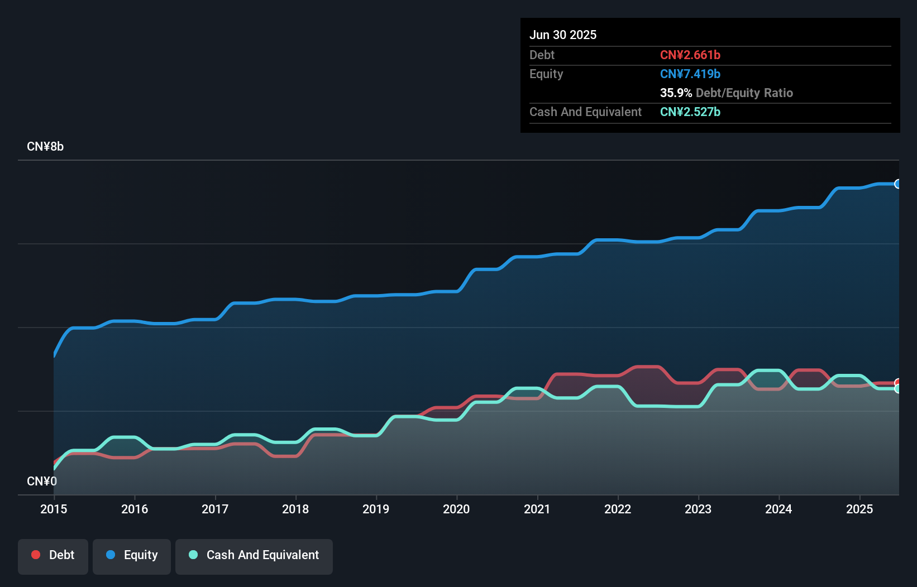917x587 pixels.
Task: Click the CN¥2.527b Cash value in tooltip
Action: click(x=690, y=112)
